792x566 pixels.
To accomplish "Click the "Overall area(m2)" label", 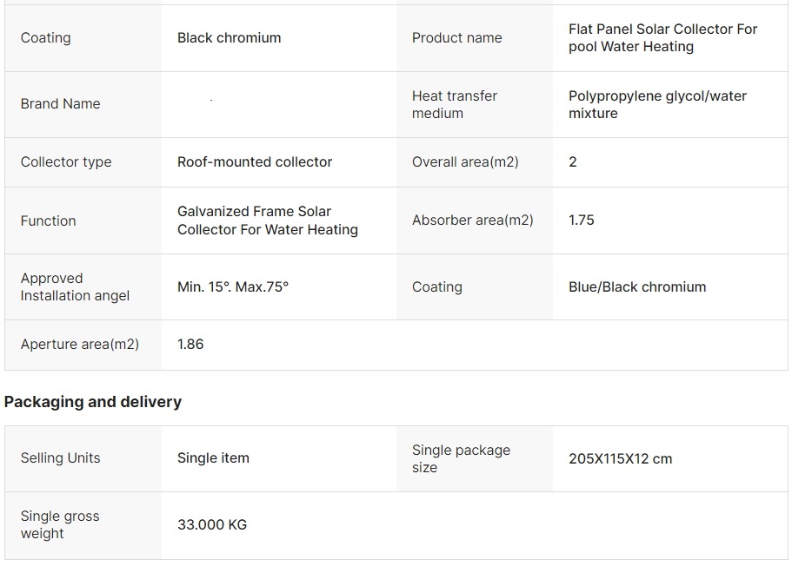I will click(465, 162).
